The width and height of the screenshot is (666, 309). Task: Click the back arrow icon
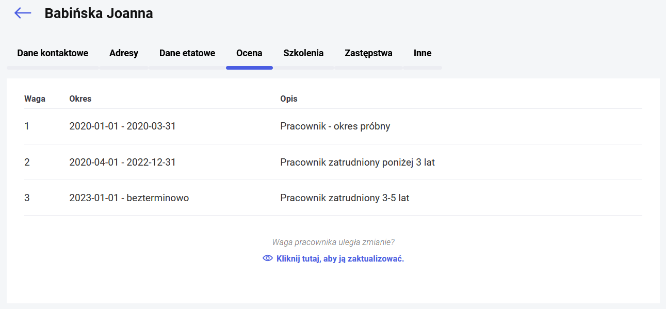(23, 13)
